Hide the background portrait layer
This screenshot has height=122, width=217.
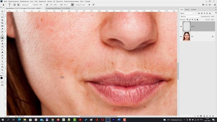[x=181, y=37]
